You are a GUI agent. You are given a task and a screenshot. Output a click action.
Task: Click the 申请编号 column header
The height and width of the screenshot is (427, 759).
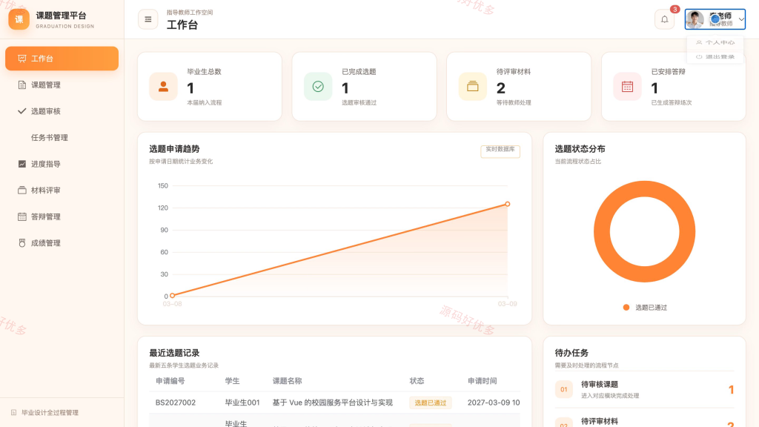[x=170, y=381]
